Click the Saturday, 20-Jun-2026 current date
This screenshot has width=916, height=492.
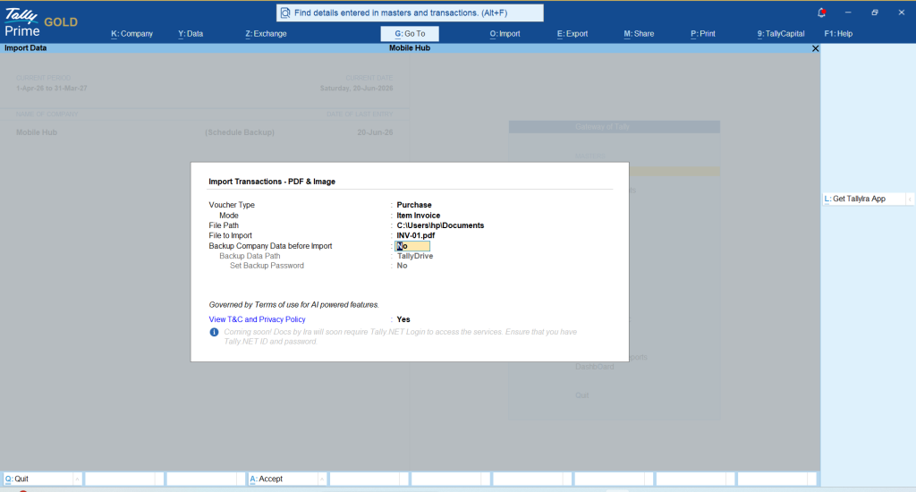tap(356, 89)
